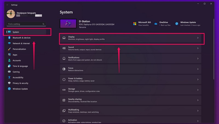Click the Personalization paintbrush icon

click(9, 49)
